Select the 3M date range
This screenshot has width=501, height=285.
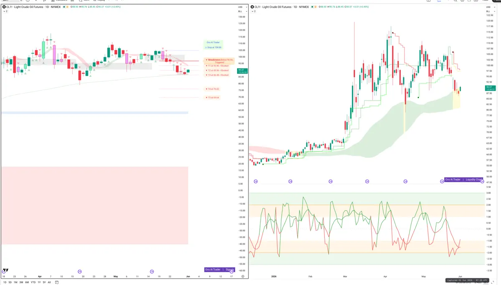tap(21, 282)
